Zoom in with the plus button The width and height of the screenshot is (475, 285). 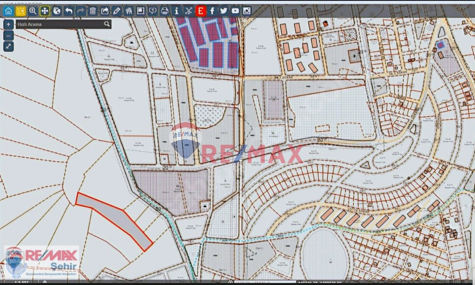[8, 24]
